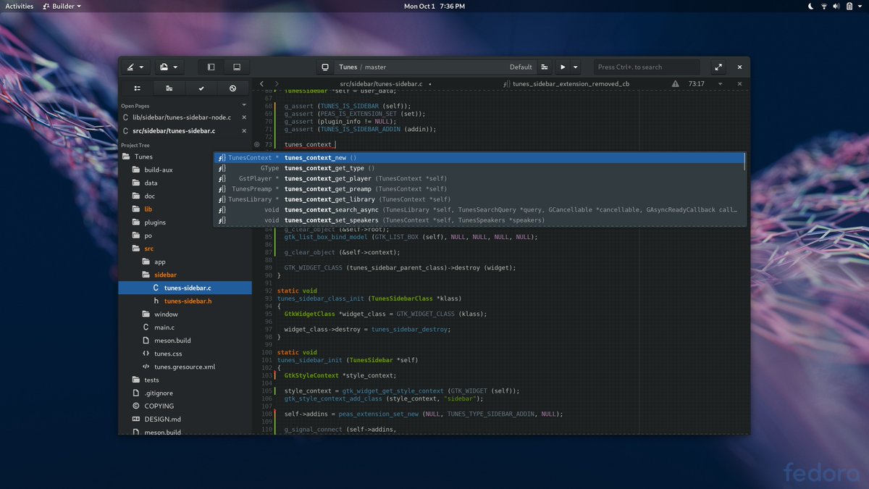The height and width of the screenshot is (489, 869).
Task: Switch to the checkmark sidebar tab
Action: (x=201, y=88)
